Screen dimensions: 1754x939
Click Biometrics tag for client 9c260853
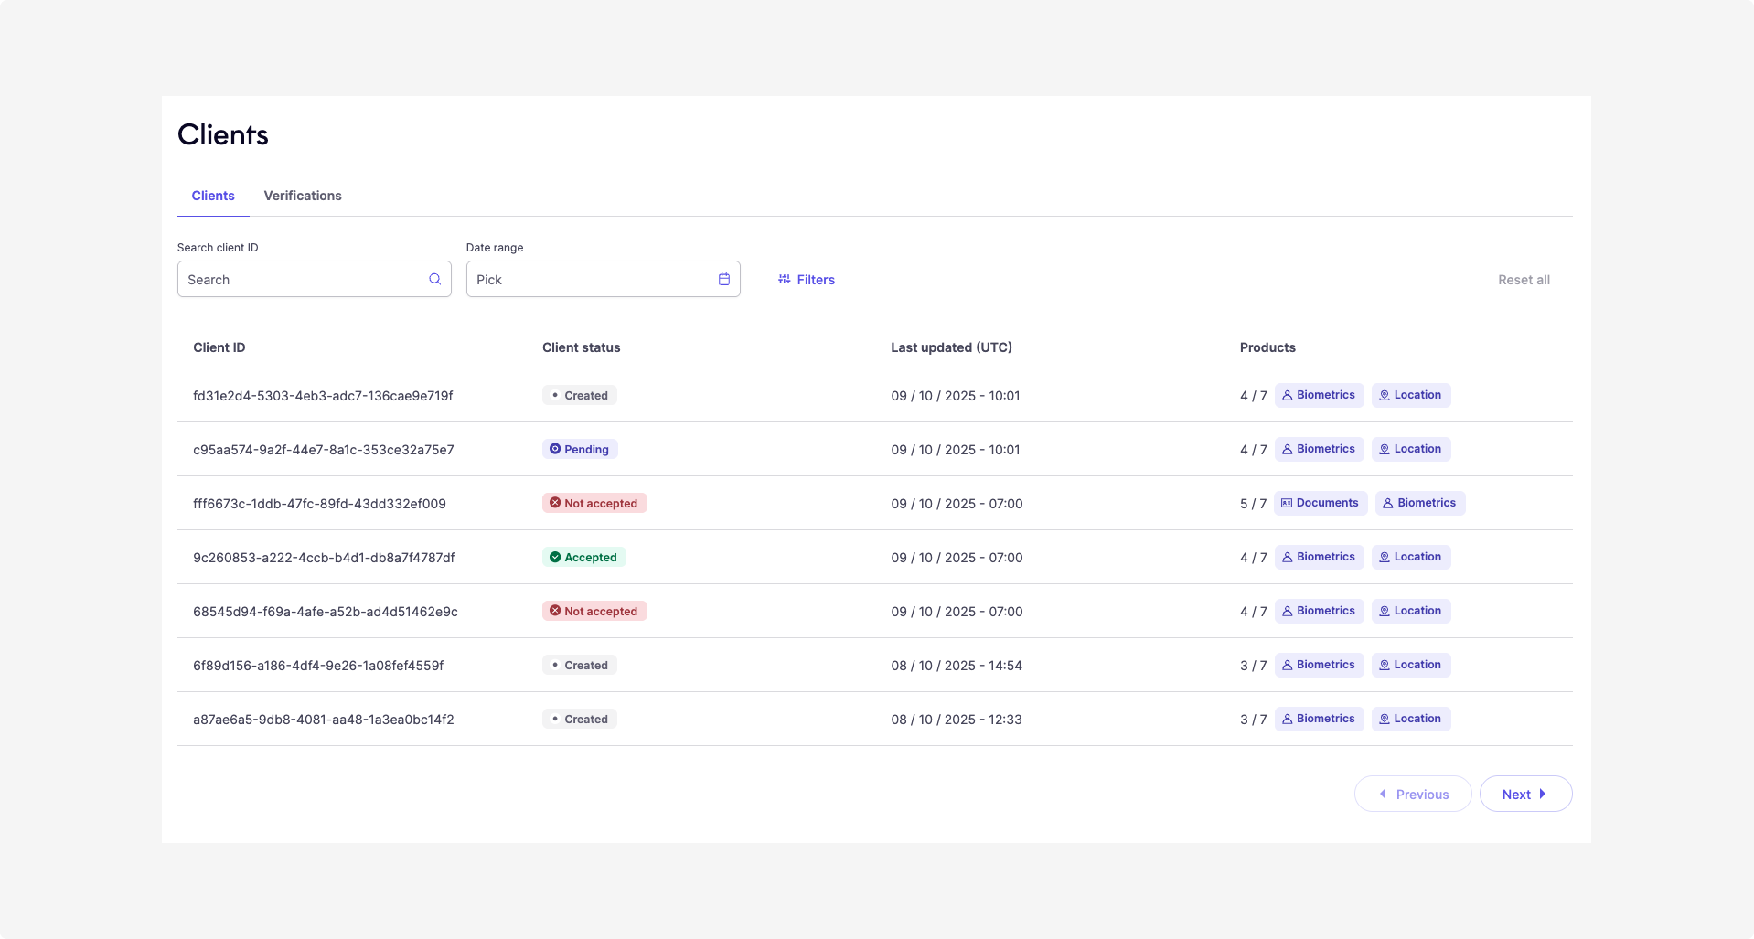tap(1319, 557)
